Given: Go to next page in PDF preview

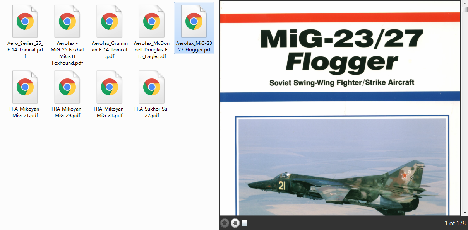Looking at the screenshot, I should pos(235,223).
